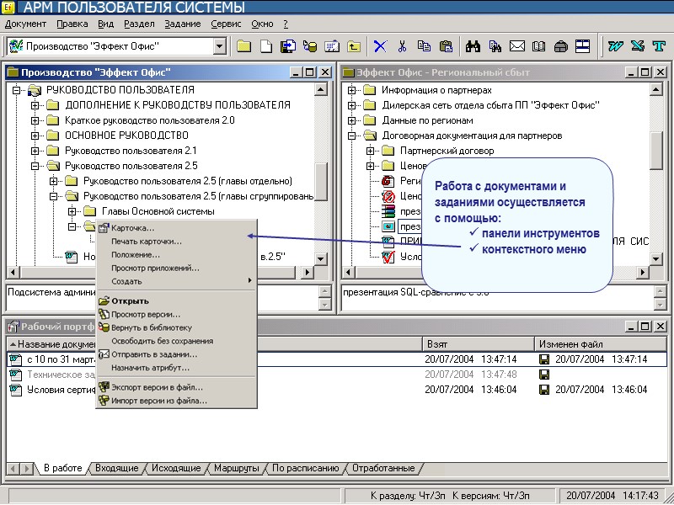Open the Правка menu
This screenshot has width=674, height=505.
[72, 24]
